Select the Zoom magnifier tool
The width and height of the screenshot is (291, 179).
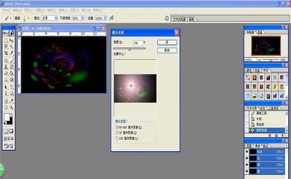click(x=12, y=107)
